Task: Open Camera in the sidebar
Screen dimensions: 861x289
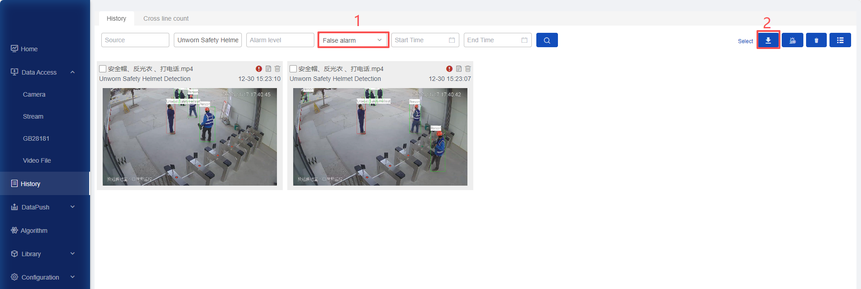Action: [x=34, y=94]
